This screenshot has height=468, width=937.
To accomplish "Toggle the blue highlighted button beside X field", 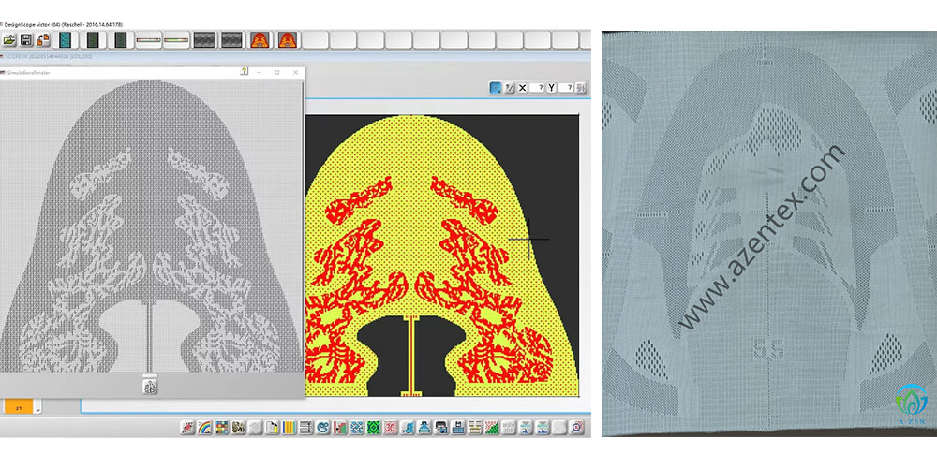I will click(x=495, y=87).
